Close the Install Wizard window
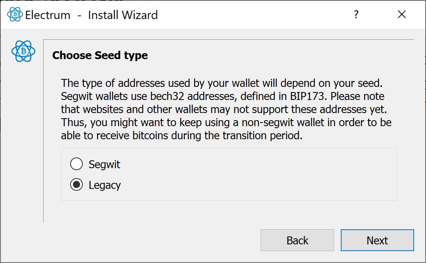The image size is (426, 263). [x=401, y=15]
